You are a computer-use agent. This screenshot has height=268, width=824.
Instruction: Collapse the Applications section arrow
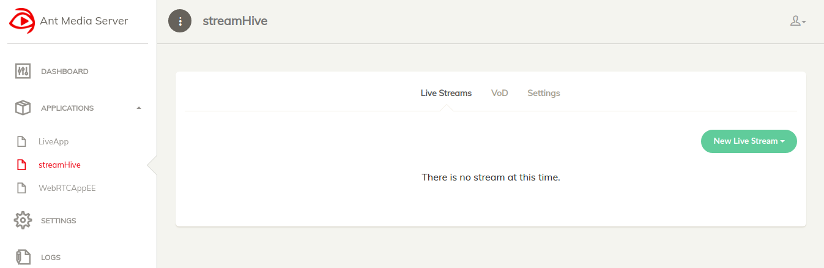tap(139, 108)
